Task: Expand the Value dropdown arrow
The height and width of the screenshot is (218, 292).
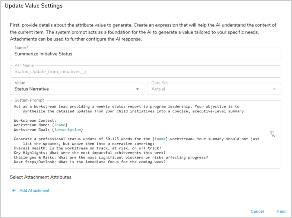Action: click(x=138, y=89)
